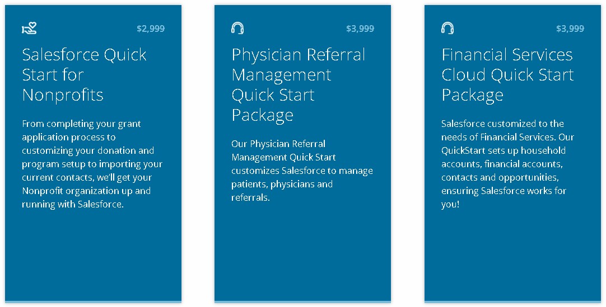Click the light blue bottom border of Physician Referral card
Viewport: 606px width, 307px height.
(302, 301)
